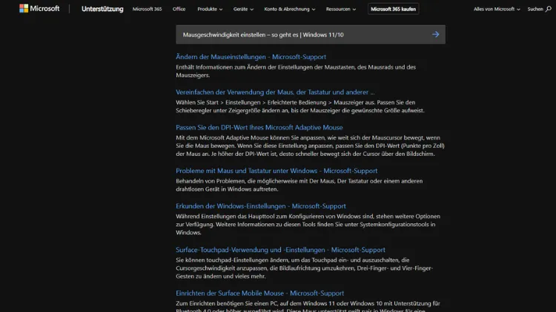The image size is (556, 312).
Task: Open Microsoft 365 nav item
Action: tap(148, 9)
